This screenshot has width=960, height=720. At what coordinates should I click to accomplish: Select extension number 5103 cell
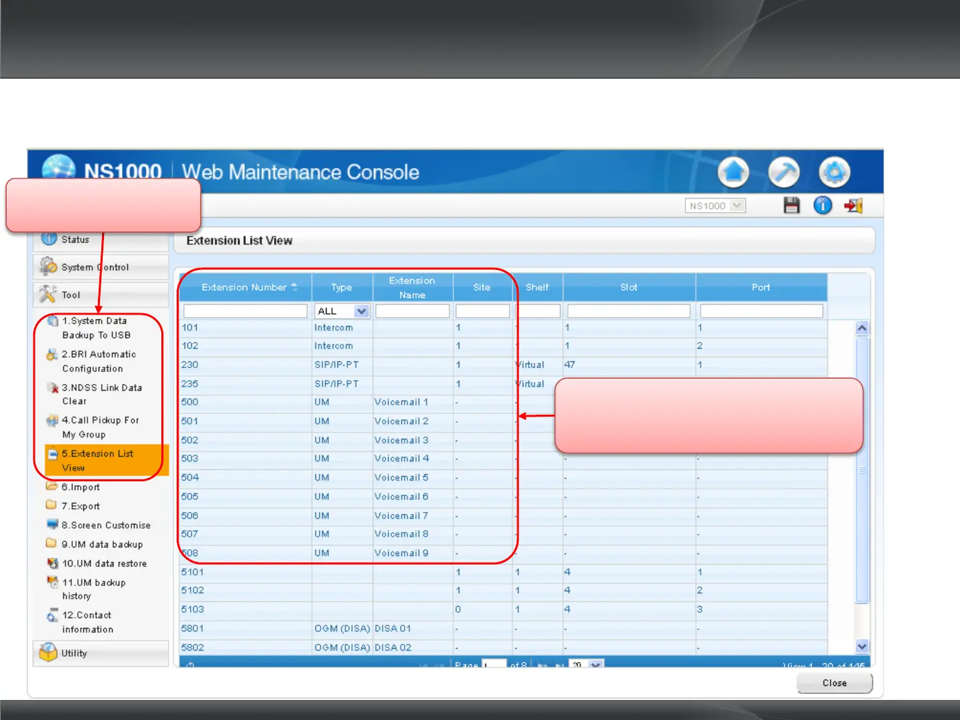(245, 609)
